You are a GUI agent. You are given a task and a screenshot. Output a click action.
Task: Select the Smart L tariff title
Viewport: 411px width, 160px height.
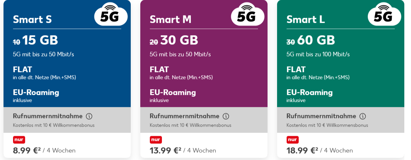[306, 19]
